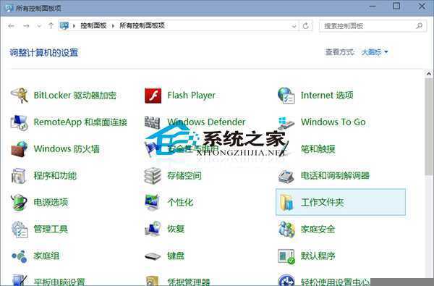Go back to previous page
The width and height of the screenshot is (434, 286).
click(12, 26)
